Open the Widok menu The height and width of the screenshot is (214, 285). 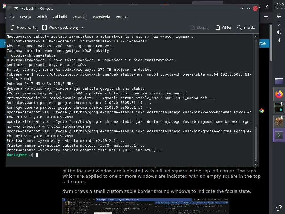click(x=42, y=17)
